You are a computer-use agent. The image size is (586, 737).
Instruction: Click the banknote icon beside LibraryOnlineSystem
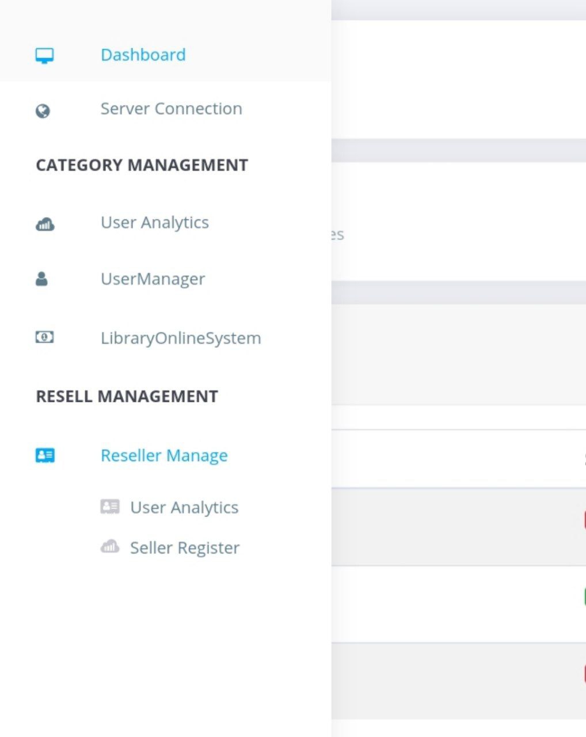44,337
